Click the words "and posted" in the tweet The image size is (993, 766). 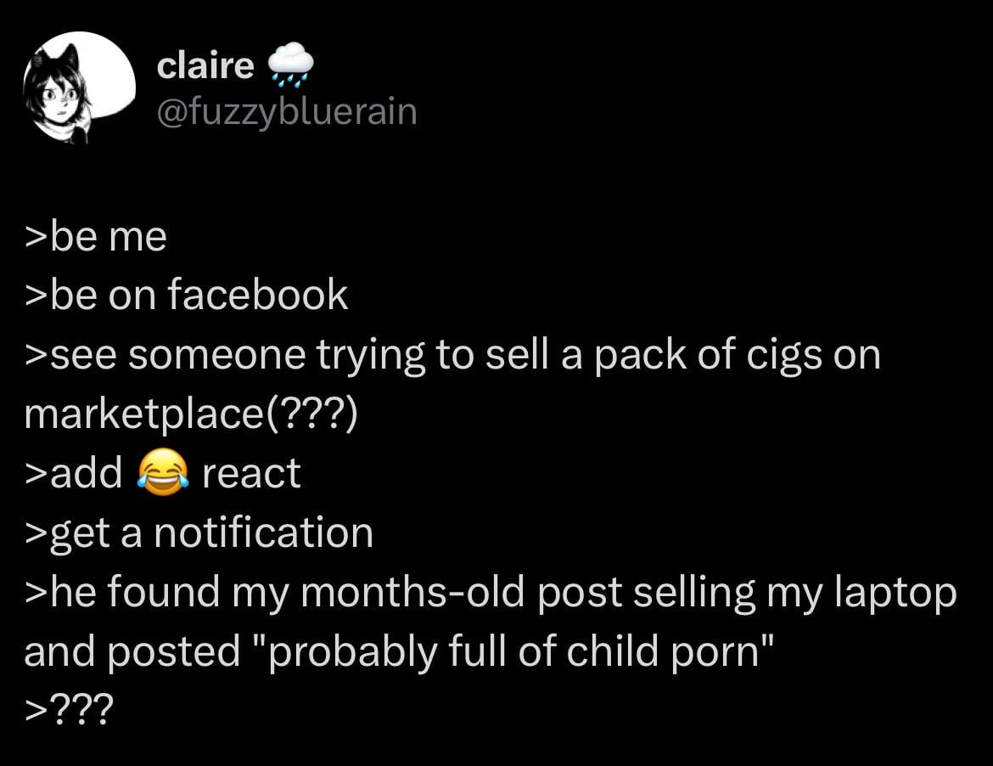[x=132, y=651]
